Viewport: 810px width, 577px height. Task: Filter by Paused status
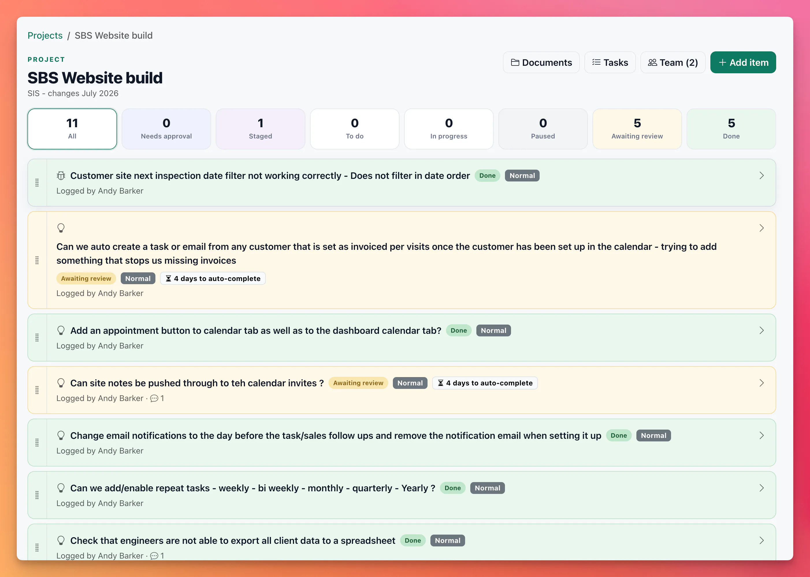543,129
